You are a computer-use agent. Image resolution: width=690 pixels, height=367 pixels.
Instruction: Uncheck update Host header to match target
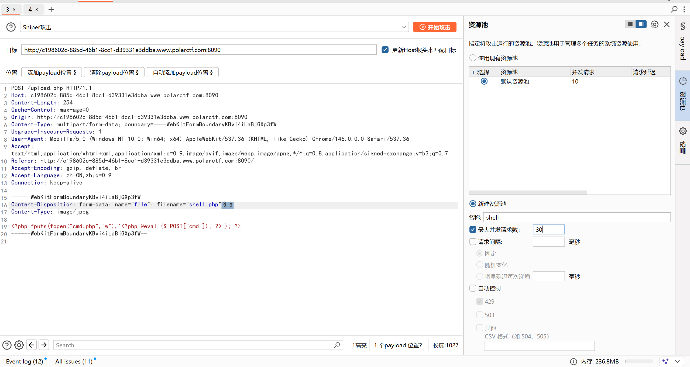point(385,50)
